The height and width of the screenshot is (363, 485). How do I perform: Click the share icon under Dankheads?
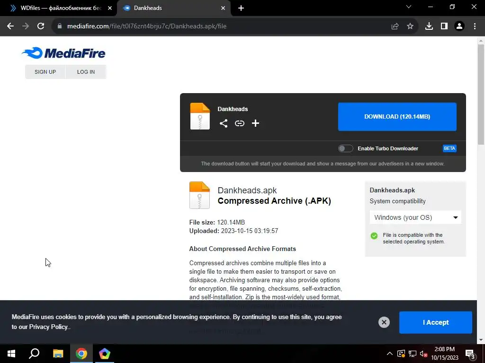224,123
